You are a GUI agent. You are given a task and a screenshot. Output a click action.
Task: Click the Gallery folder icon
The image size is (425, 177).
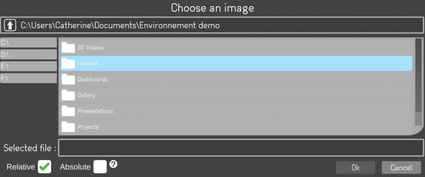tap(68, 95)
